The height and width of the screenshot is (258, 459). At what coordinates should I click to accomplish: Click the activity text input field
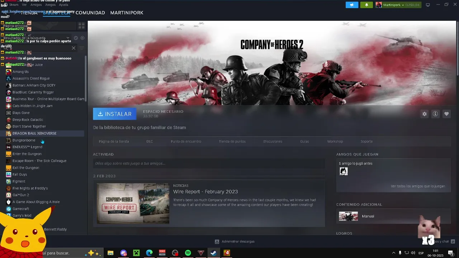(x=209, y=163)
